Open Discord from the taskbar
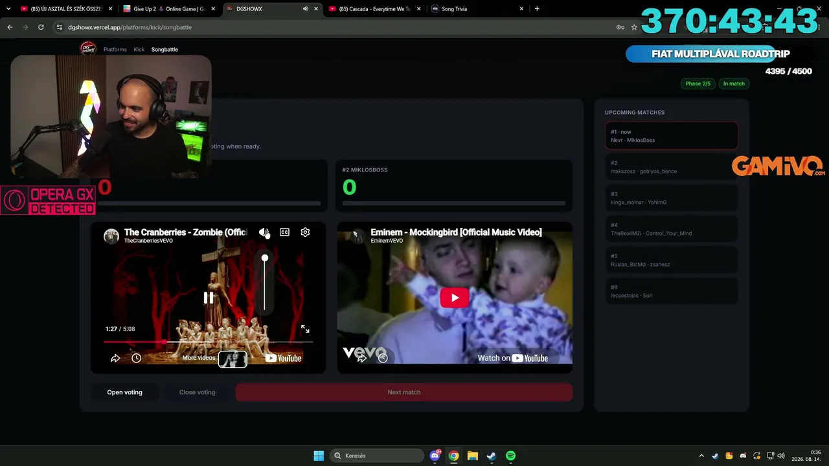 [435, 456]
